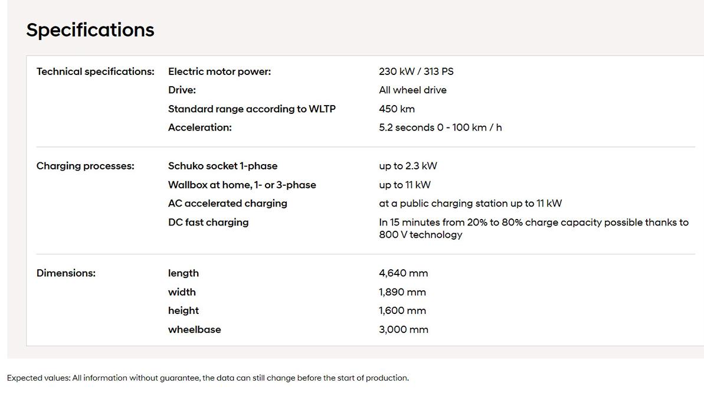Select the Technical specifications label

point(95,71)
